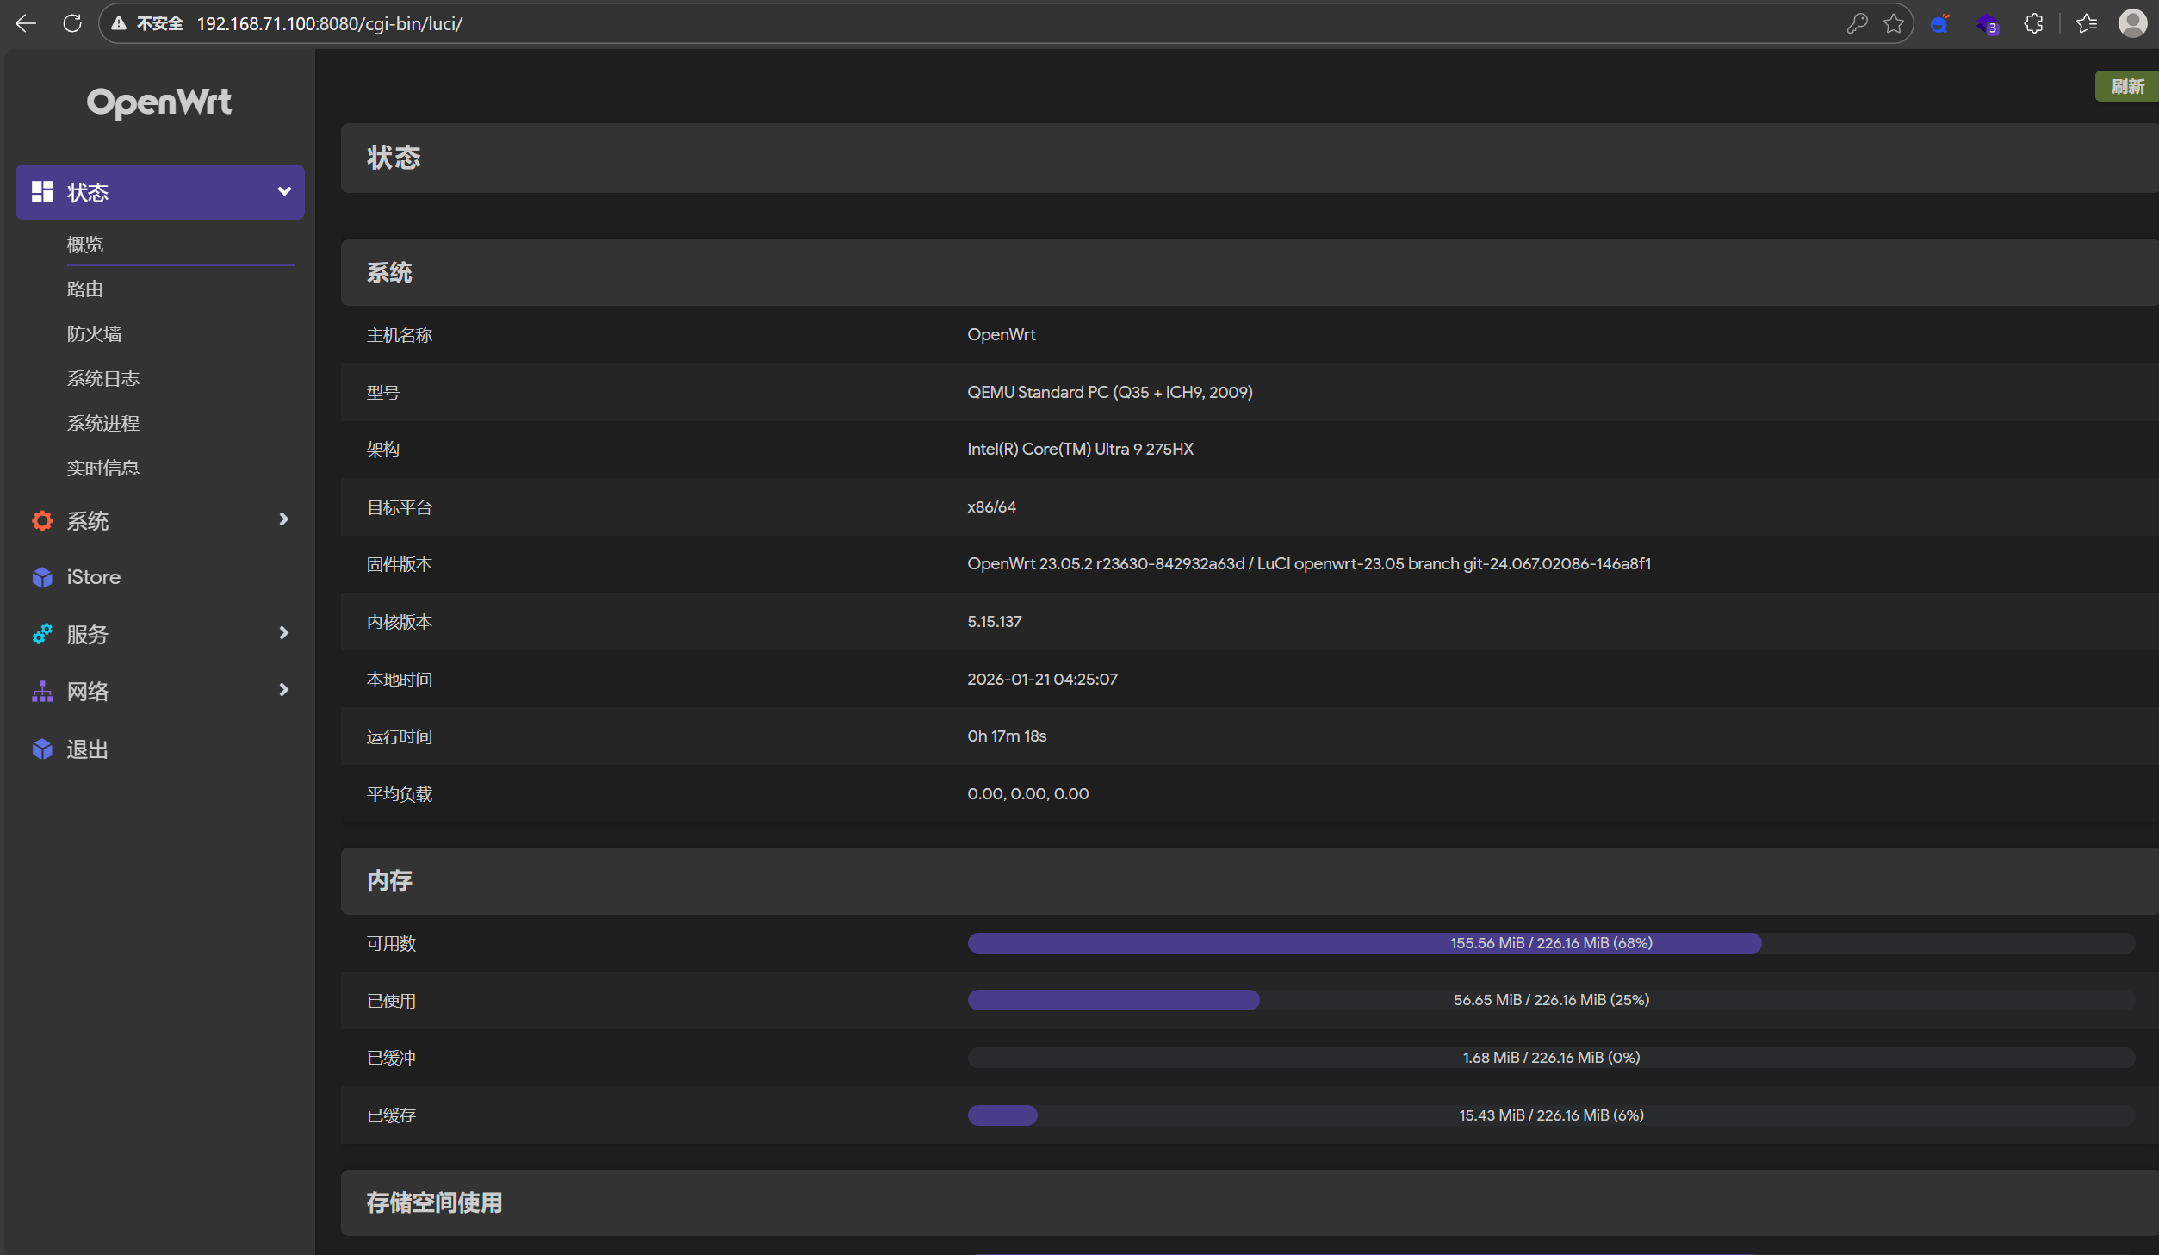Click the green 刷新 button
2159x1255 pixels.
2126,86
